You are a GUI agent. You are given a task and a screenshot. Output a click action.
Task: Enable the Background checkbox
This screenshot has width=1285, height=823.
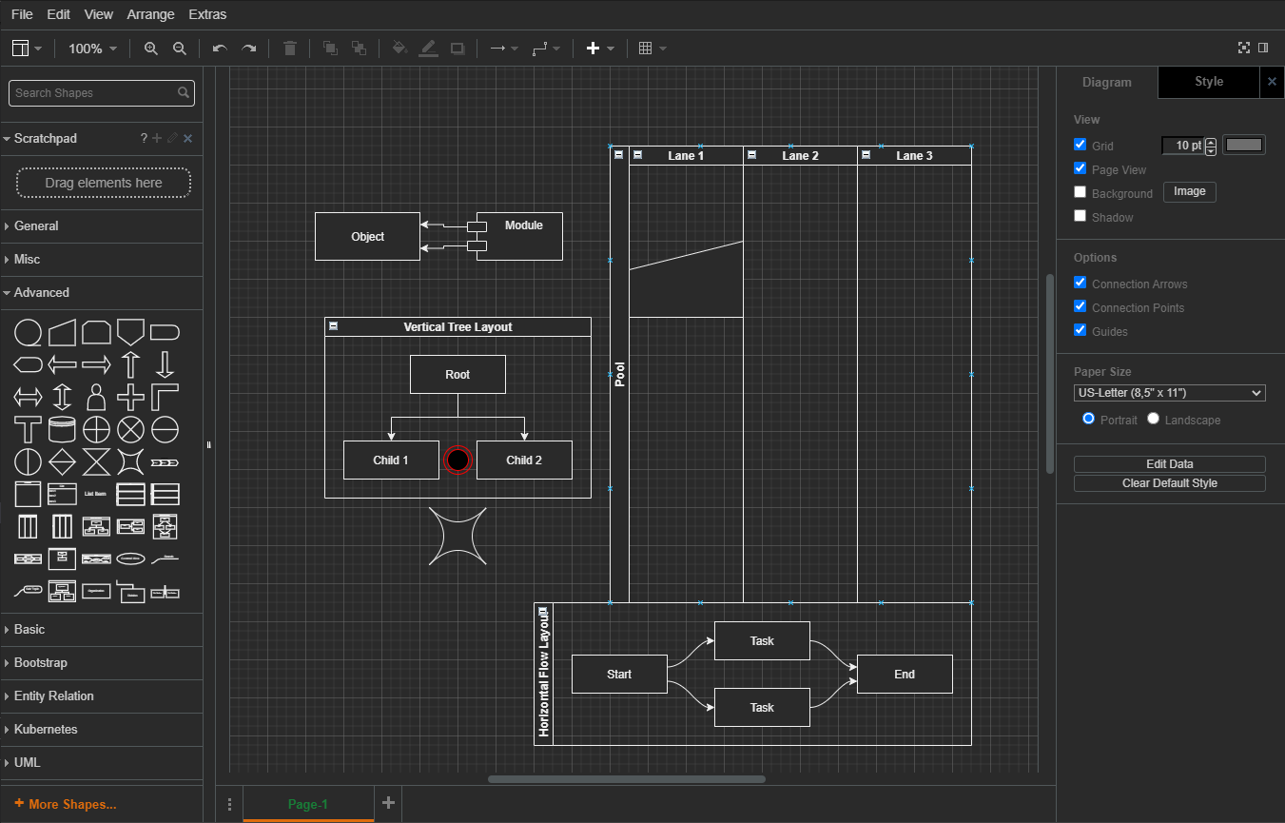[1080, 190]
